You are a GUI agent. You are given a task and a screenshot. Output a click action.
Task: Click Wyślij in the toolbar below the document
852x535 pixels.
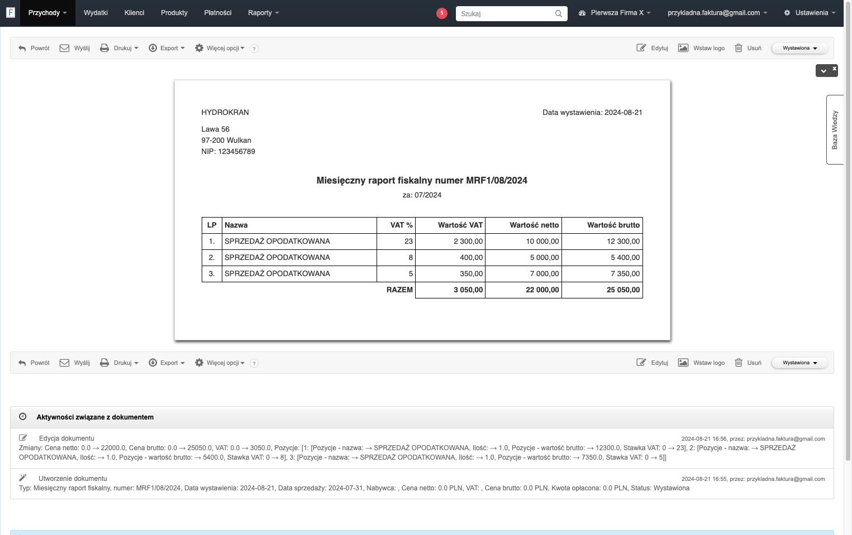click(x=75, y=363)
